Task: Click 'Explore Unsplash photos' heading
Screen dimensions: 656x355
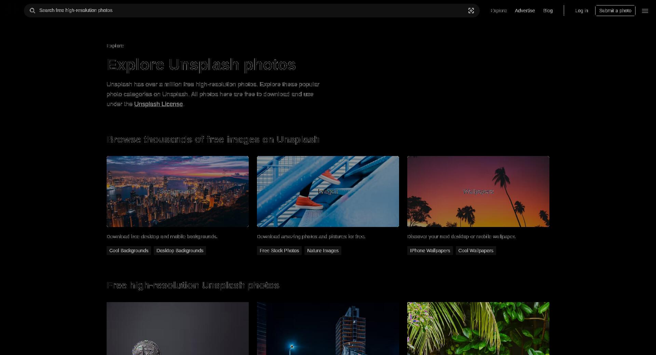Action: (201, 65)
